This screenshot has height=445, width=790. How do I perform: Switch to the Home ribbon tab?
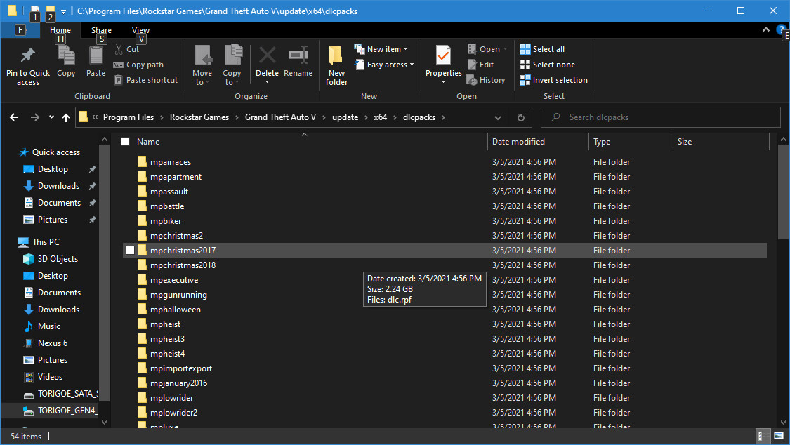[60, 30]
